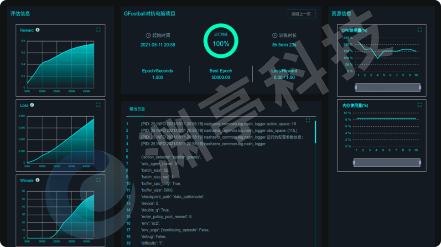
Task: Click the CPU使用量(%) chart title
Action: pos(354,30)
